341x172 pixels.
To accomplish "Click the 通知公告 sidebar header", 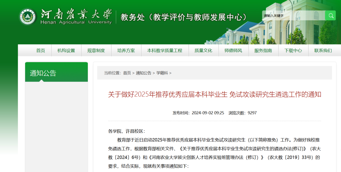I will (x=57, y=72).
